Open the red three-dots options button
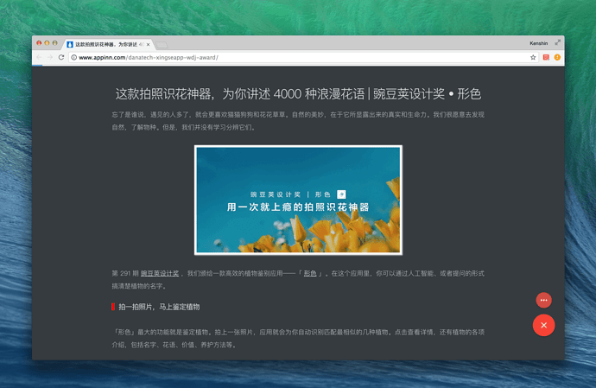596x388 pixels. point(543,300)
